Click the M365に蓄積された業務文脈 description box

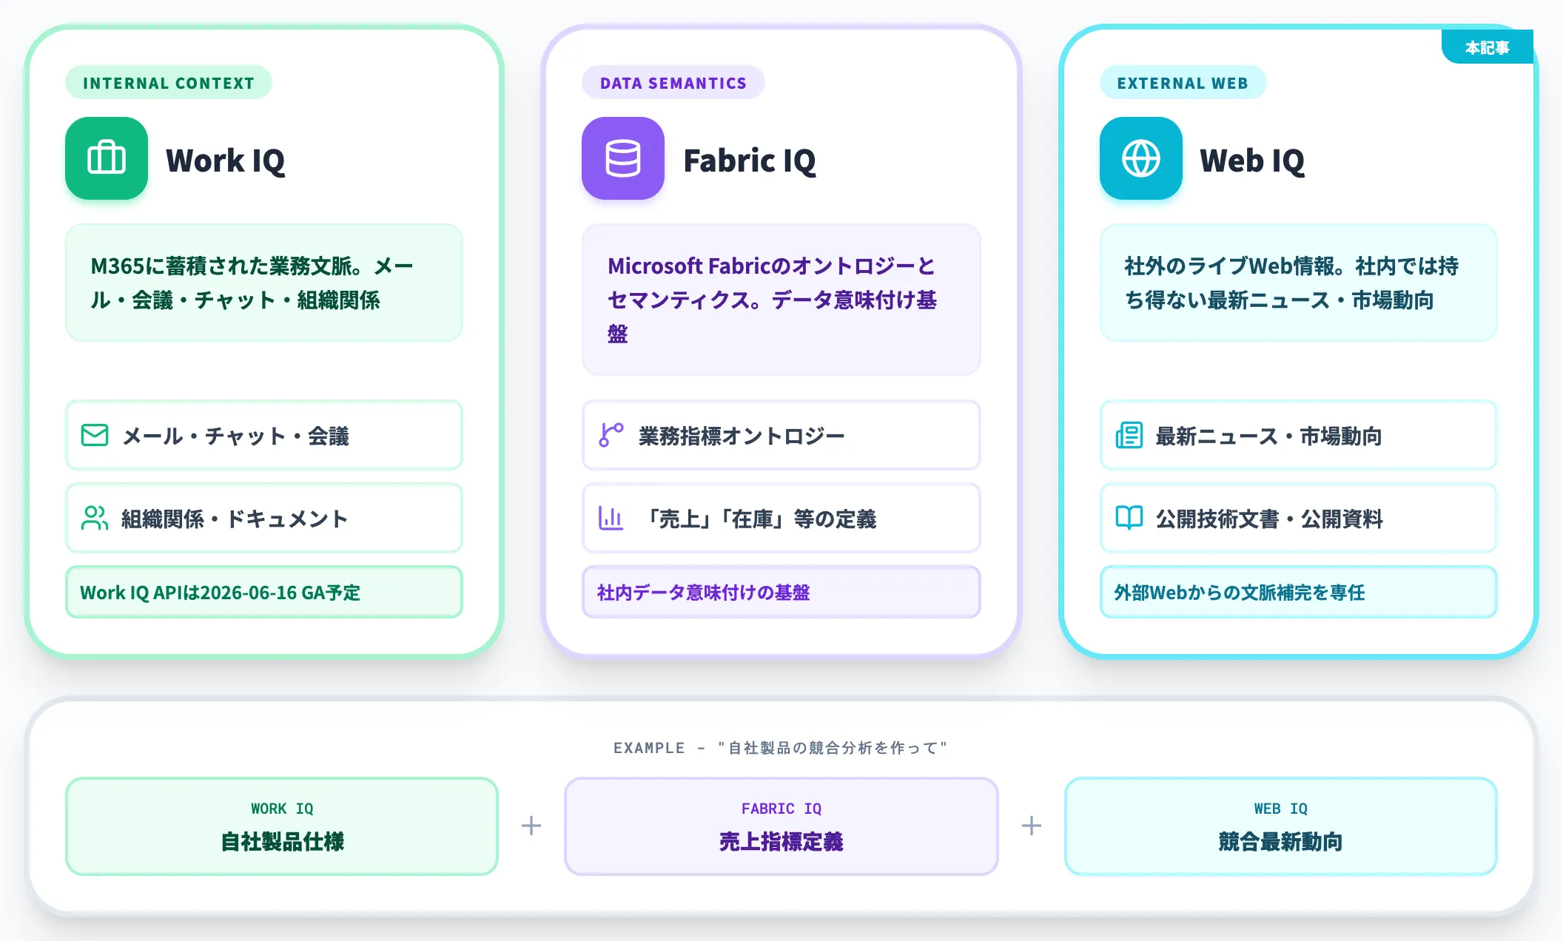tap(264, 283)
